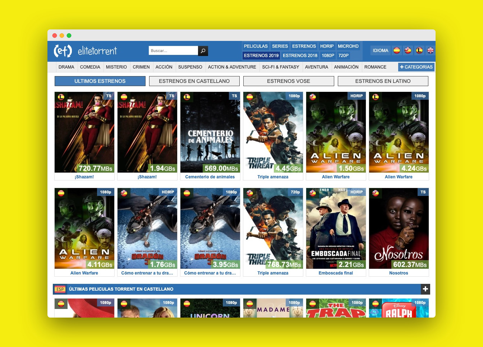The image size is (483, 347).
Task: Open the COMEDIA genre
Action: [90, 67]
